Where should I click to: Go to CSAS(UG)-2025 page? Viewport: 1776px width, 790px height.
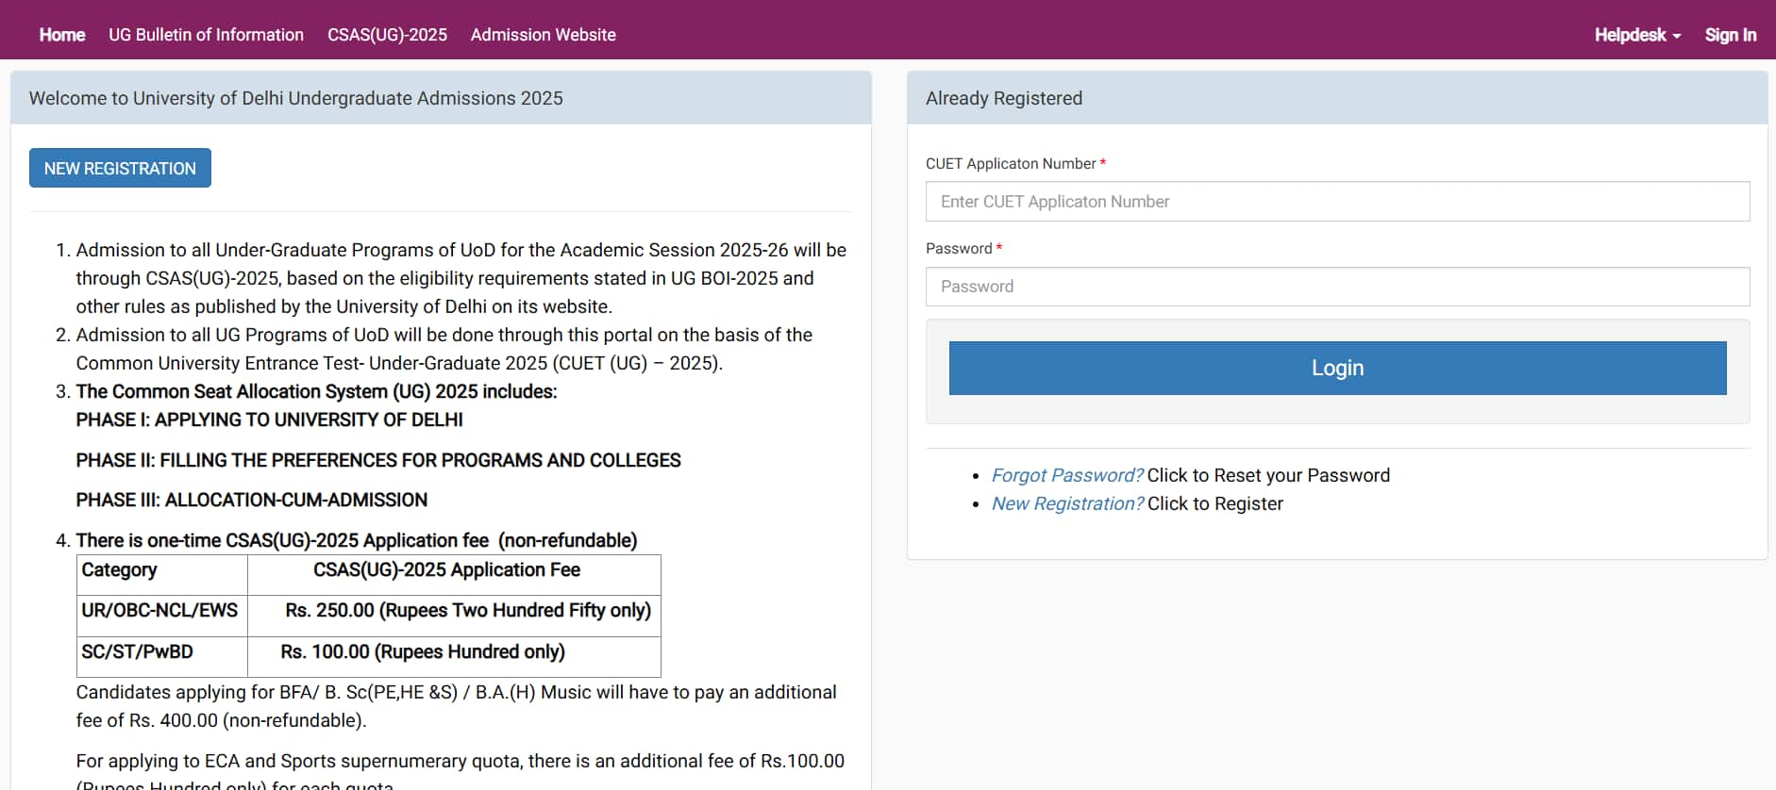387,35
